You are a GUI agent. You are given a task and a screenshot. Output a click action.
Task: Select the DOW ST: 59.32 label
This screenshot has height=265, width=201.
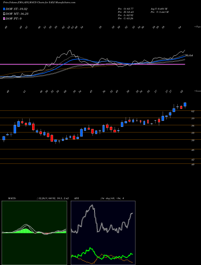pos(16,9)
